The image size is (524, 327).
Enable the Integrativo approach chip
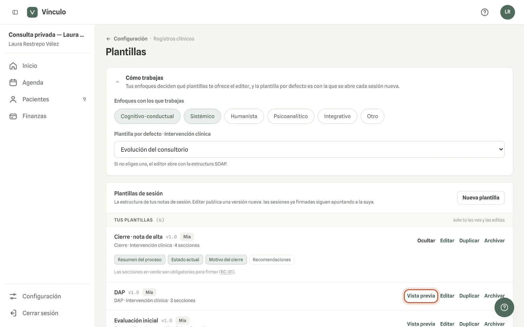point(337,116)
